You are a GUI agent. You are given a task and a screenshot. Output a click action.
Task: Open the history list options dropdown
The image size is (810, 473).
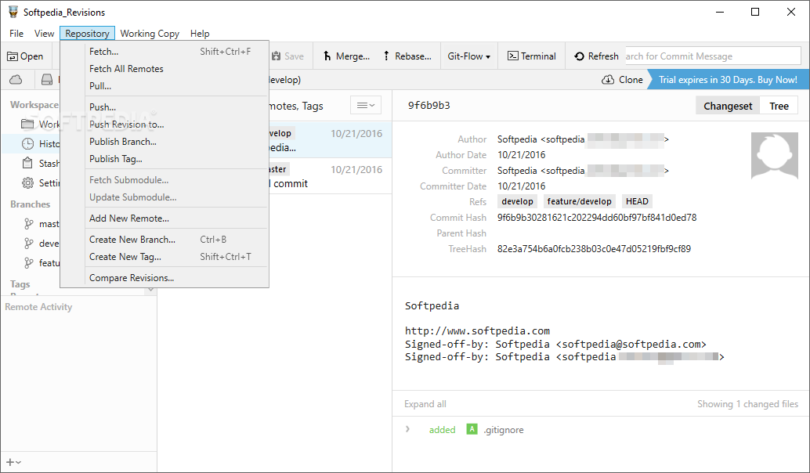[366, 106]
